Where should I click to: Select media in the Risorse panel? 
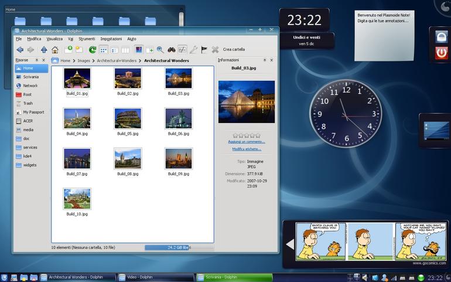[32, 130]
